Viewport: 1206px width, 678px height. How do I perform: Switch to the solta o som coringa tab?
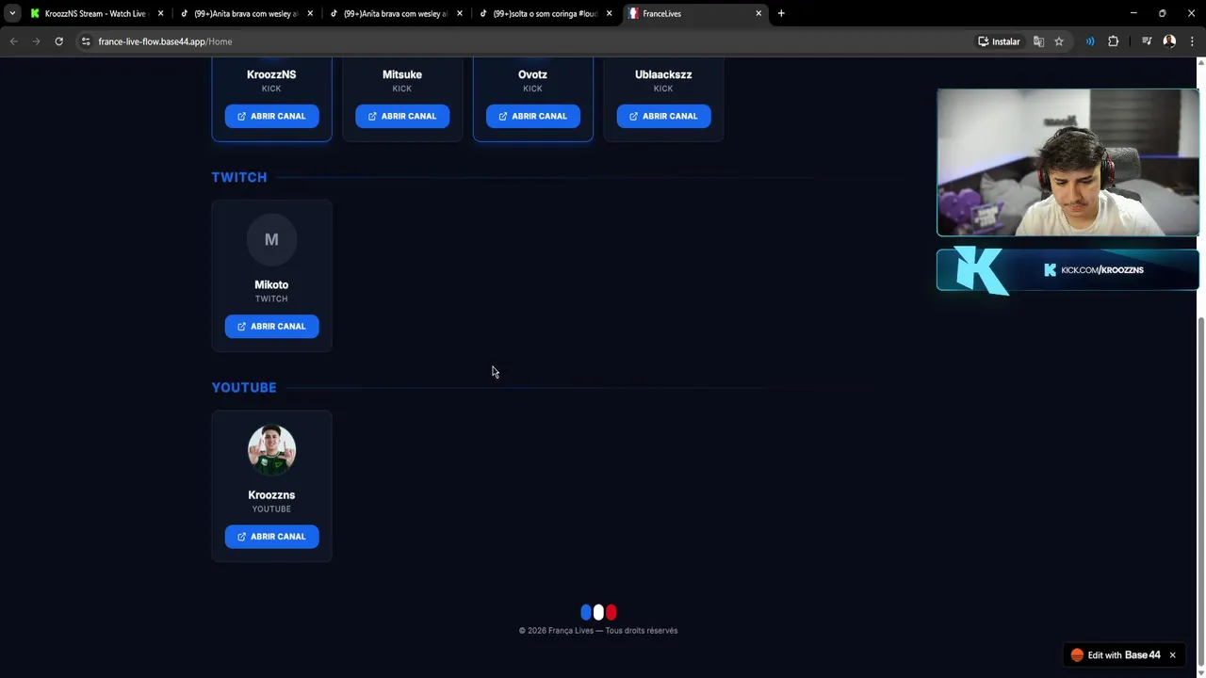point(545,13)
